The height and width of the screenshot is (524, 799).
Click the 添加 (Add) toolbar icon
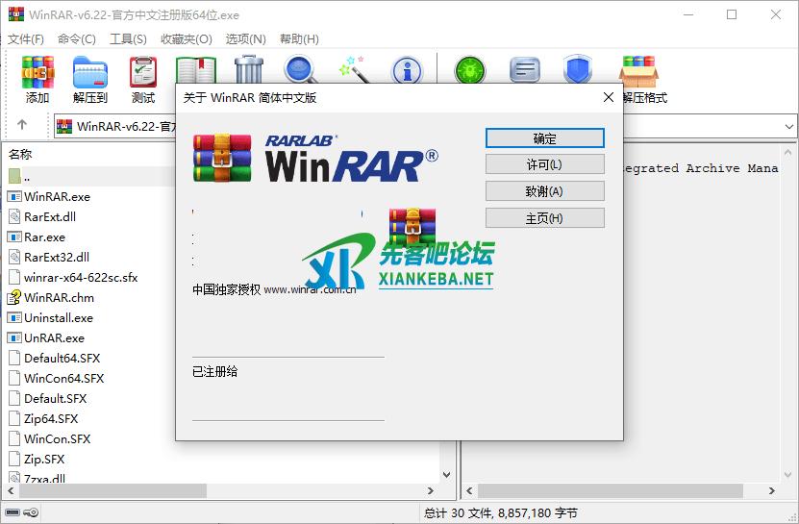[x=37, y=79]
